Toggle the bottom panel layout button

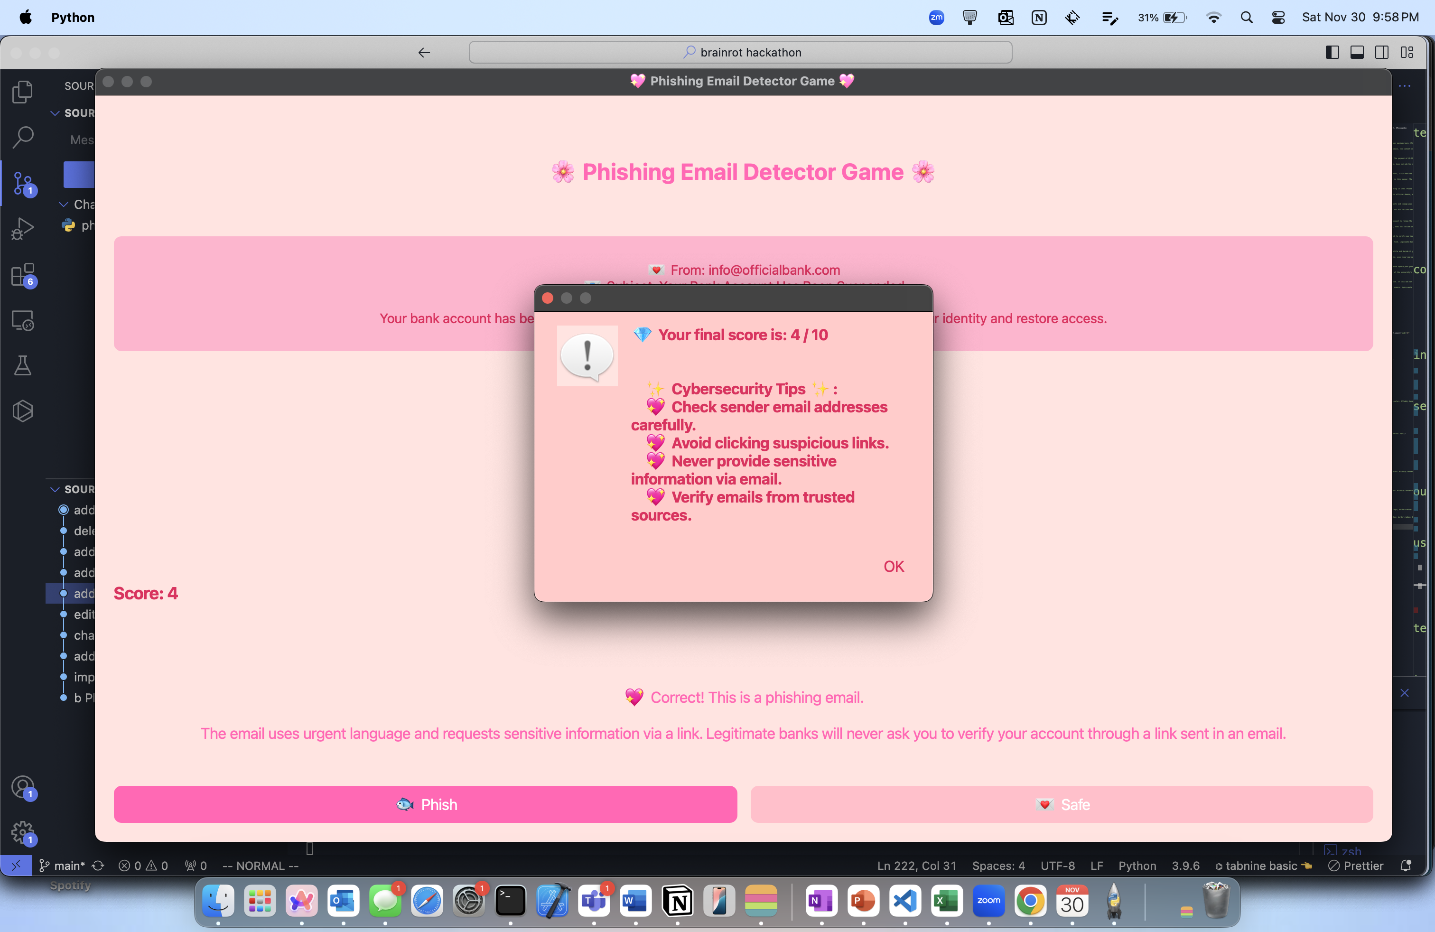click(1357, 53)
